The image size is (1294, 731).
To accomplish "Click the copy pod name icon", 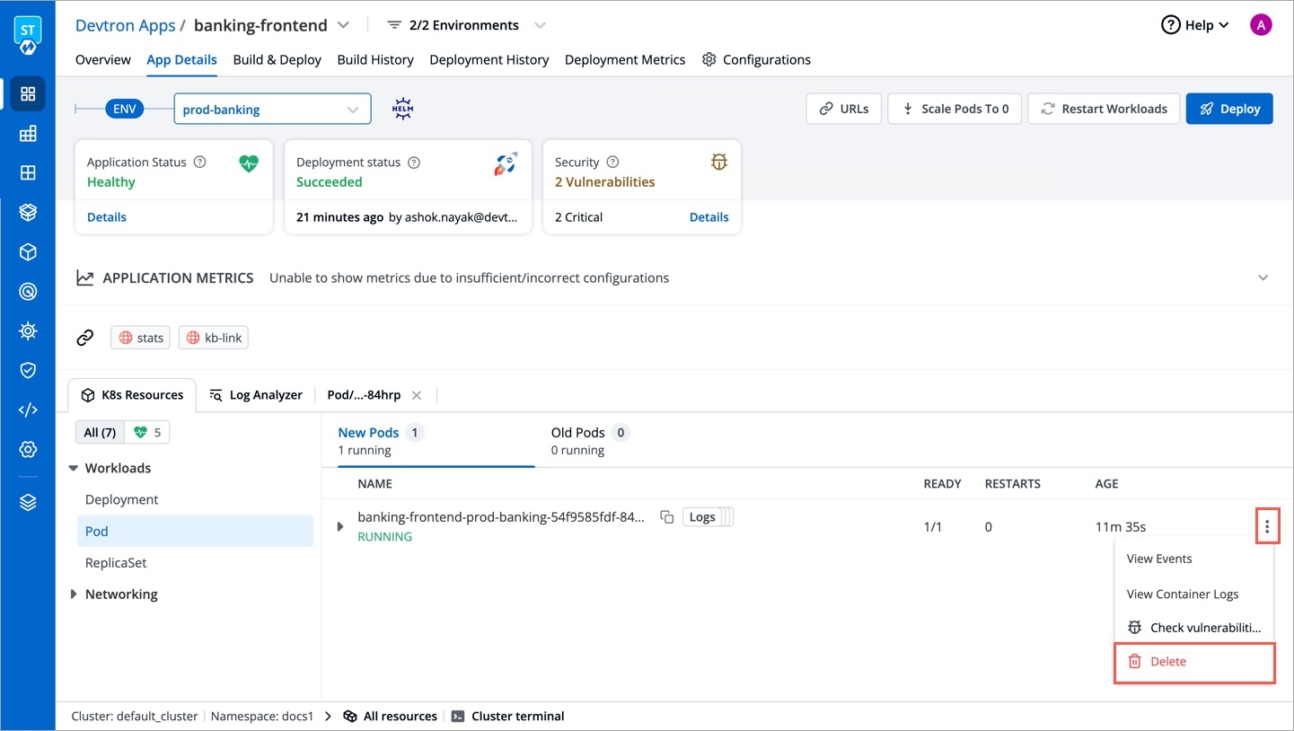I will [666, 517].
